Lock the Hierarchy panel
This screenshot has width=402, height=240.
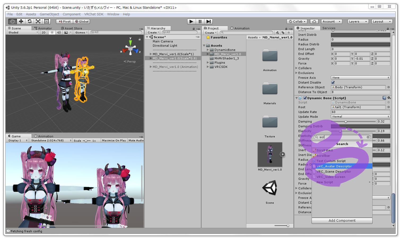(x=194, y=28)
